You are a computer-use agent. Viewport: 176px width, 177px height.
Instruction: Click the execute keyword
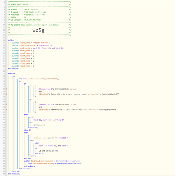[x=11, y=74]
